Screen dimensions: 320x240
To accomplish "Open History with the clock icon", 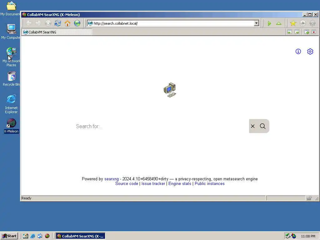I will click(x=303, y=23).
